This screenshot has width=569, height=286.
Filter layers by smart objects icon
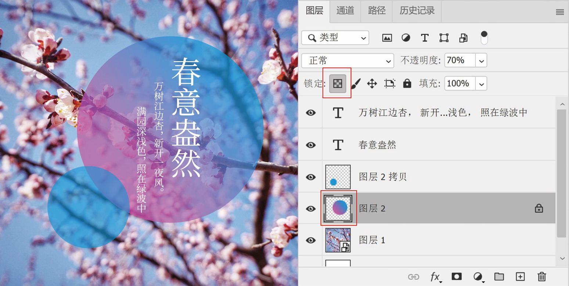[463, 38]
